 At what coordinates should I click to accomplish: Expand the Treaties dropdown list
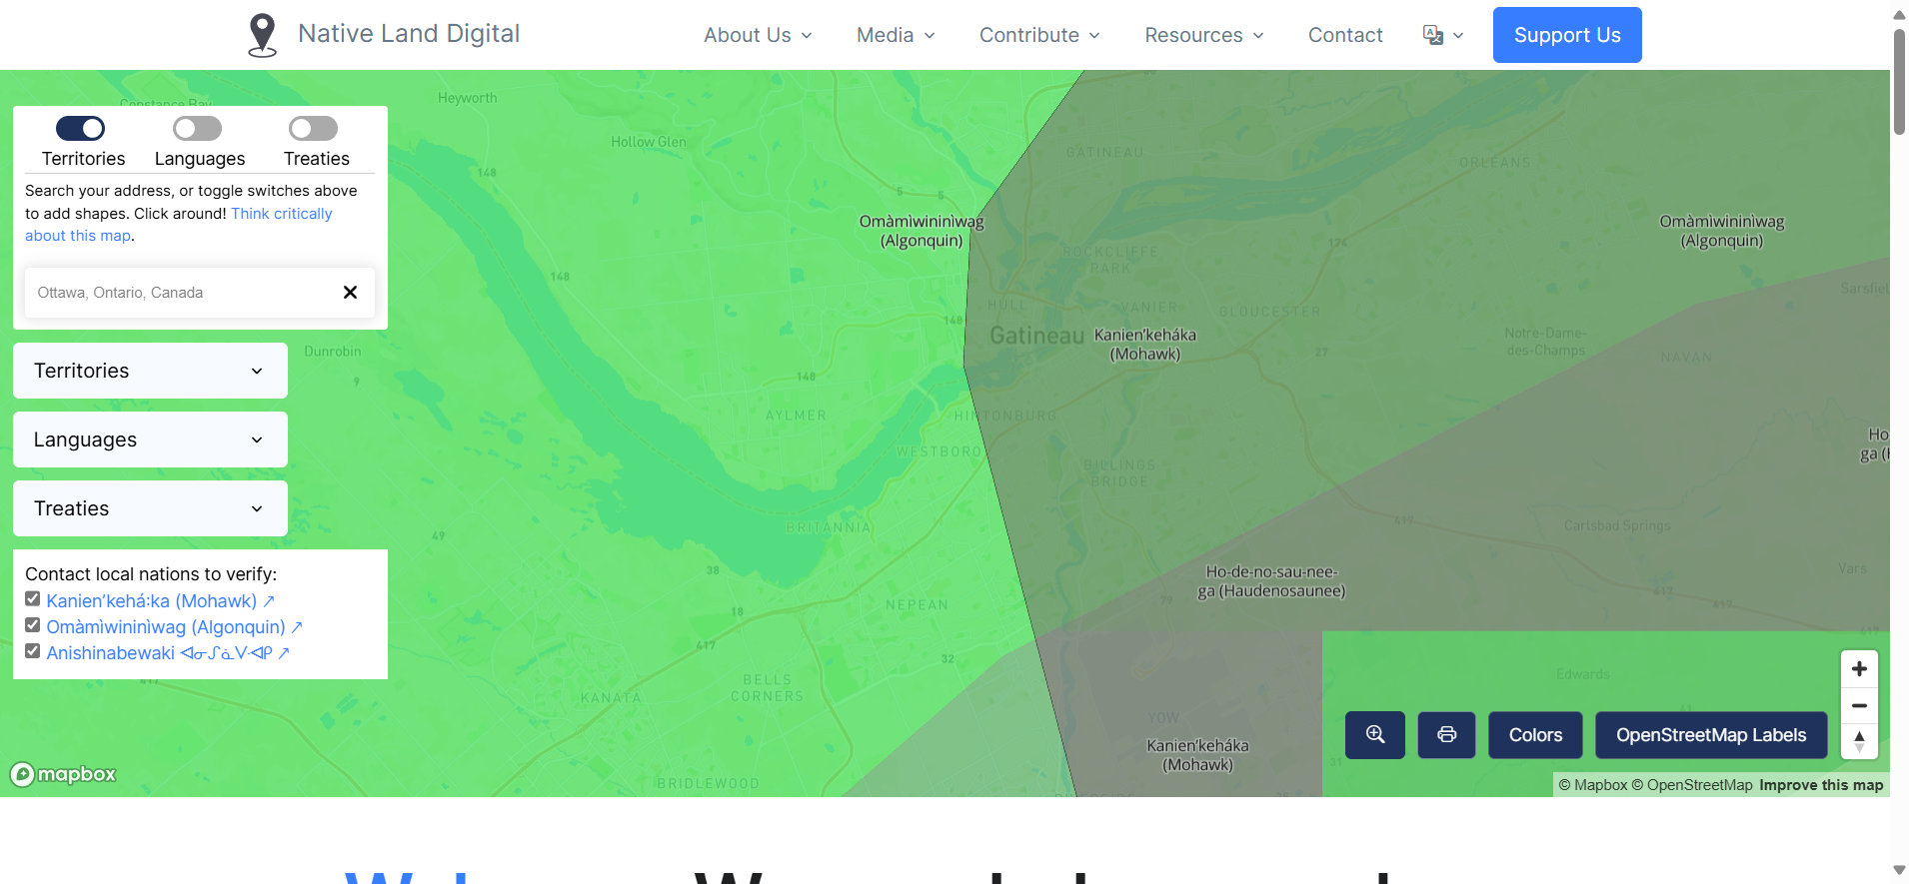[x=150, y=508]
